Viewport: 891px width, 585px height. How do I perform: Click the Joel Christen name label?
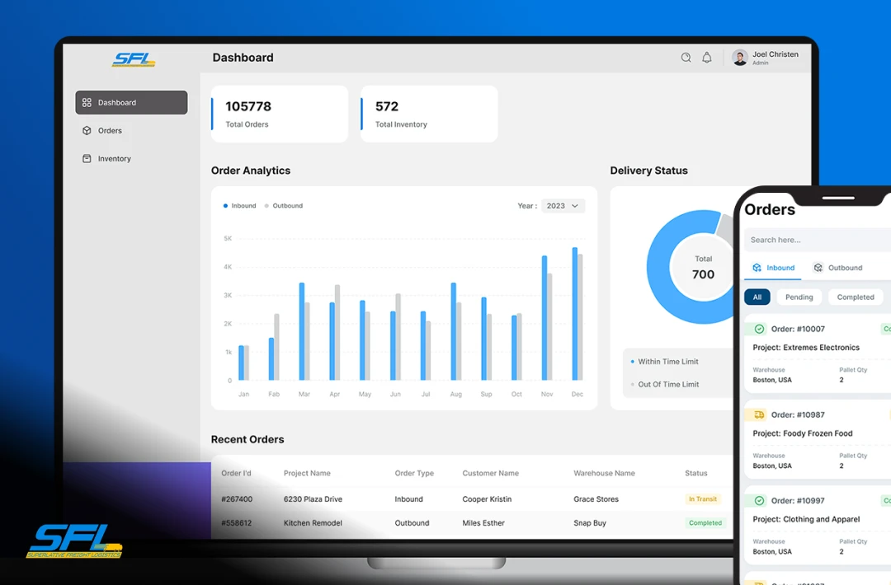775,54
